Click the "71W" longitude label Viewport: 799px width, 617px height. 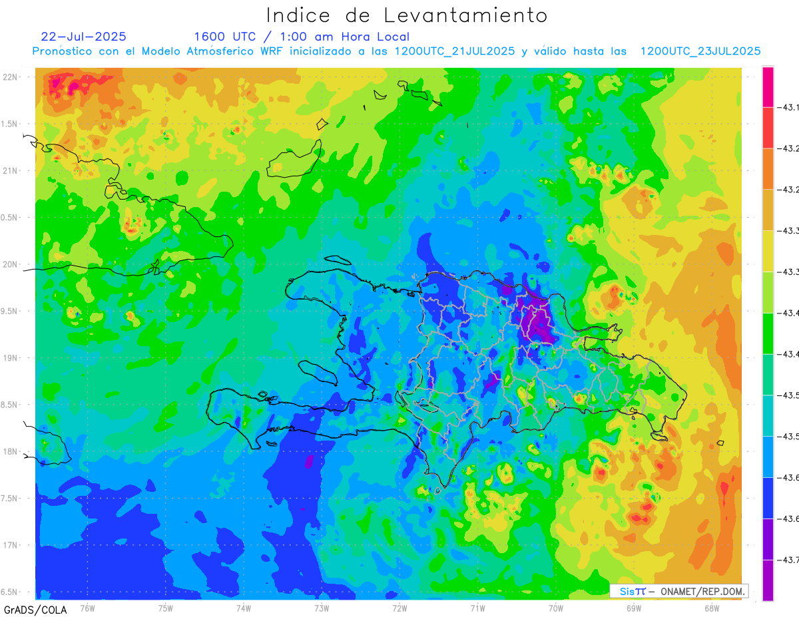[477, 607]
